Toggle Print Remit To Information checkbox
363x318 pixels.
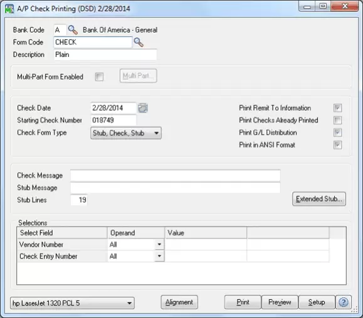[x=337, y=108]
